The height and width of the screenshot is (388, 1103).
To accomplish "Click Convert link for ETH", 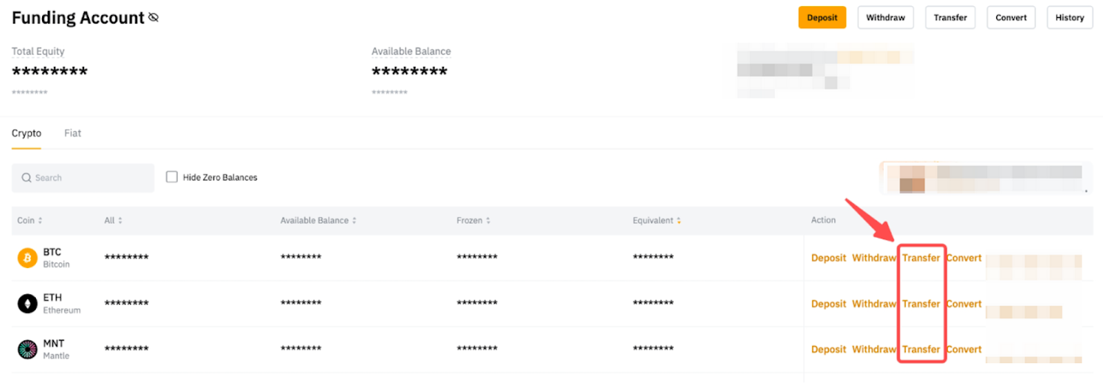I will 964,304.
